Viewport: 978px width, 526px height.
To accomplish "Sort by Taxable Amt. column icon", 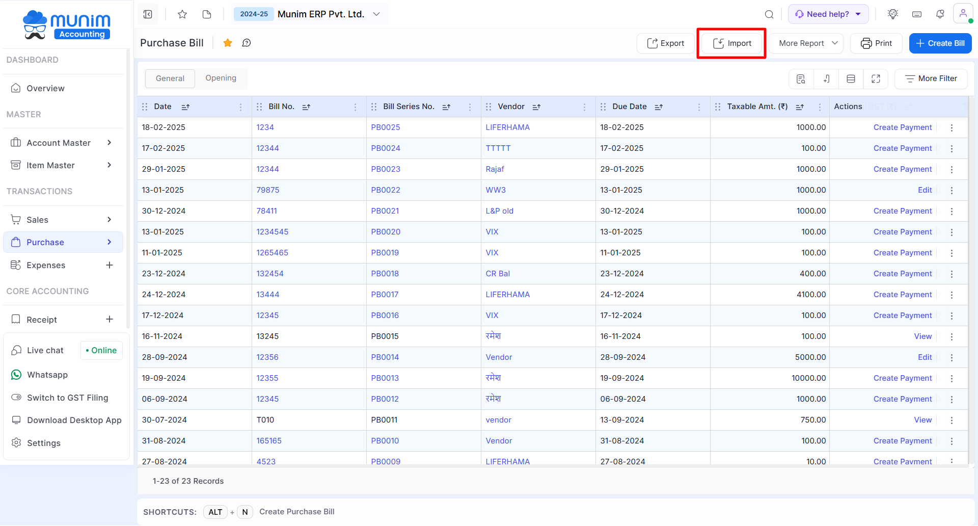I will (800, 107).
